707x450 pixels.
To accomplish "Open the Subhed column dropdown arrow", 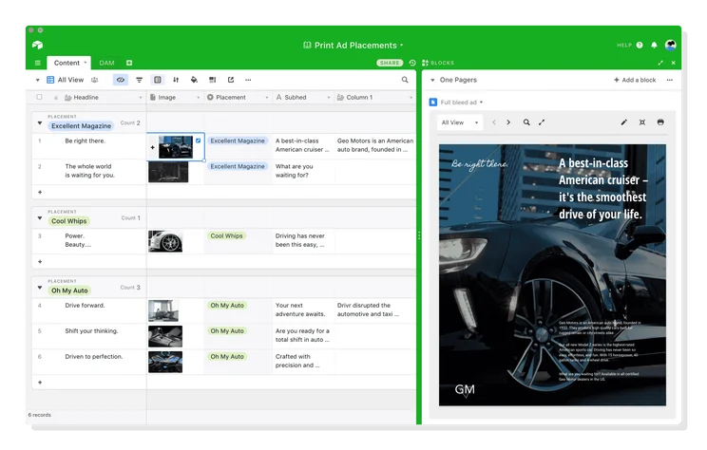I will pos(328,97).
